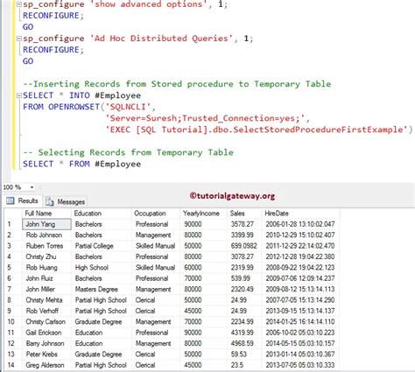415x372 pixels.
Task: Click the High School education cell
Action: (x=102, y=267)
